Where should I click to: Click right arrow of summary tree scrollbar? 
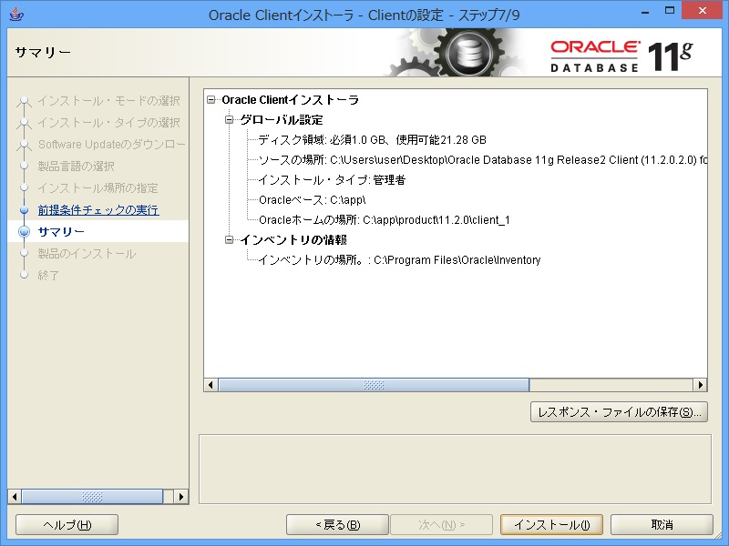pos(700,385)
